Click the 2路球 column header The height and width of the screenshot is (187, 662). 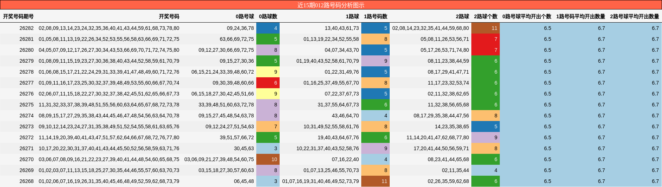point(463,16)
